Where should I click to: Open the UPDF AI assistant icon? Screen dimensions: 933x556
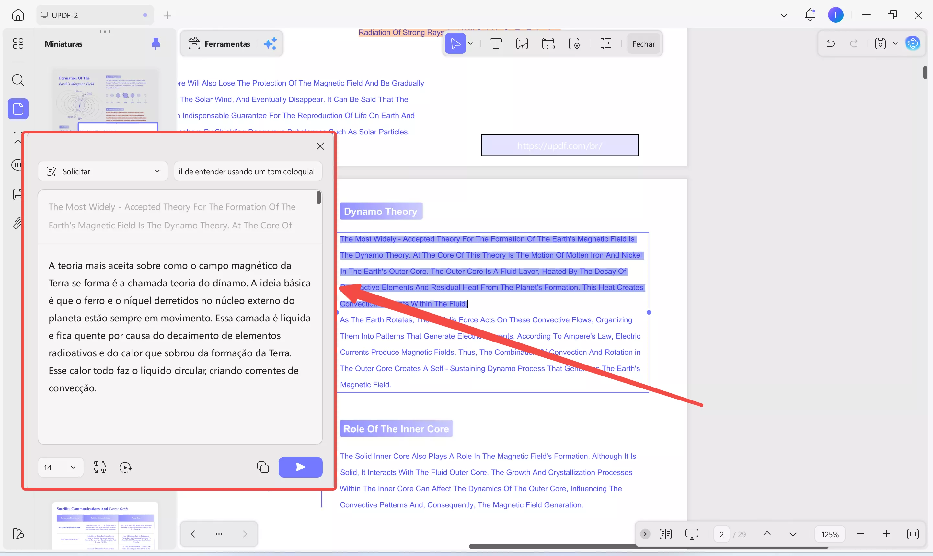pos(913,43)
